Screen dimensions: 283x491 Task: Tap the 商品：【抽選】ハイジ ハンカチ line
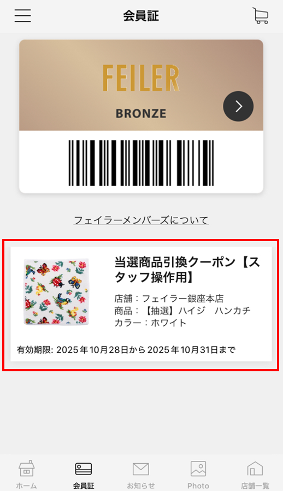(182, 311)
